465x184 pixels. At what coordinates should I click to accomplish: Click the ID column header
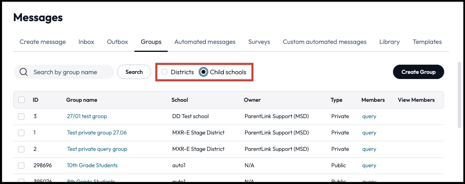point(35,100)
